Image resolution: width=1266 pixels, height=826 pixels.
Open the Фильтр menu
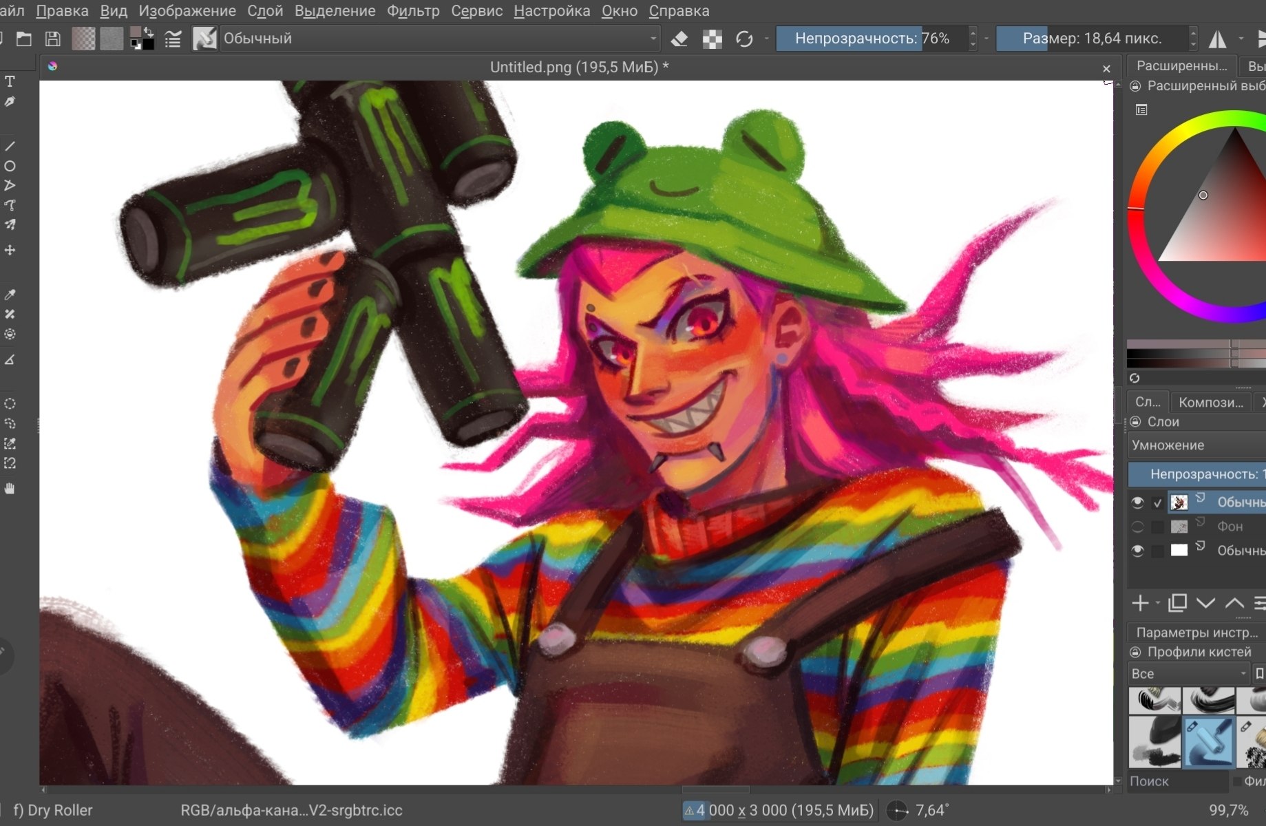click(413, 11)
